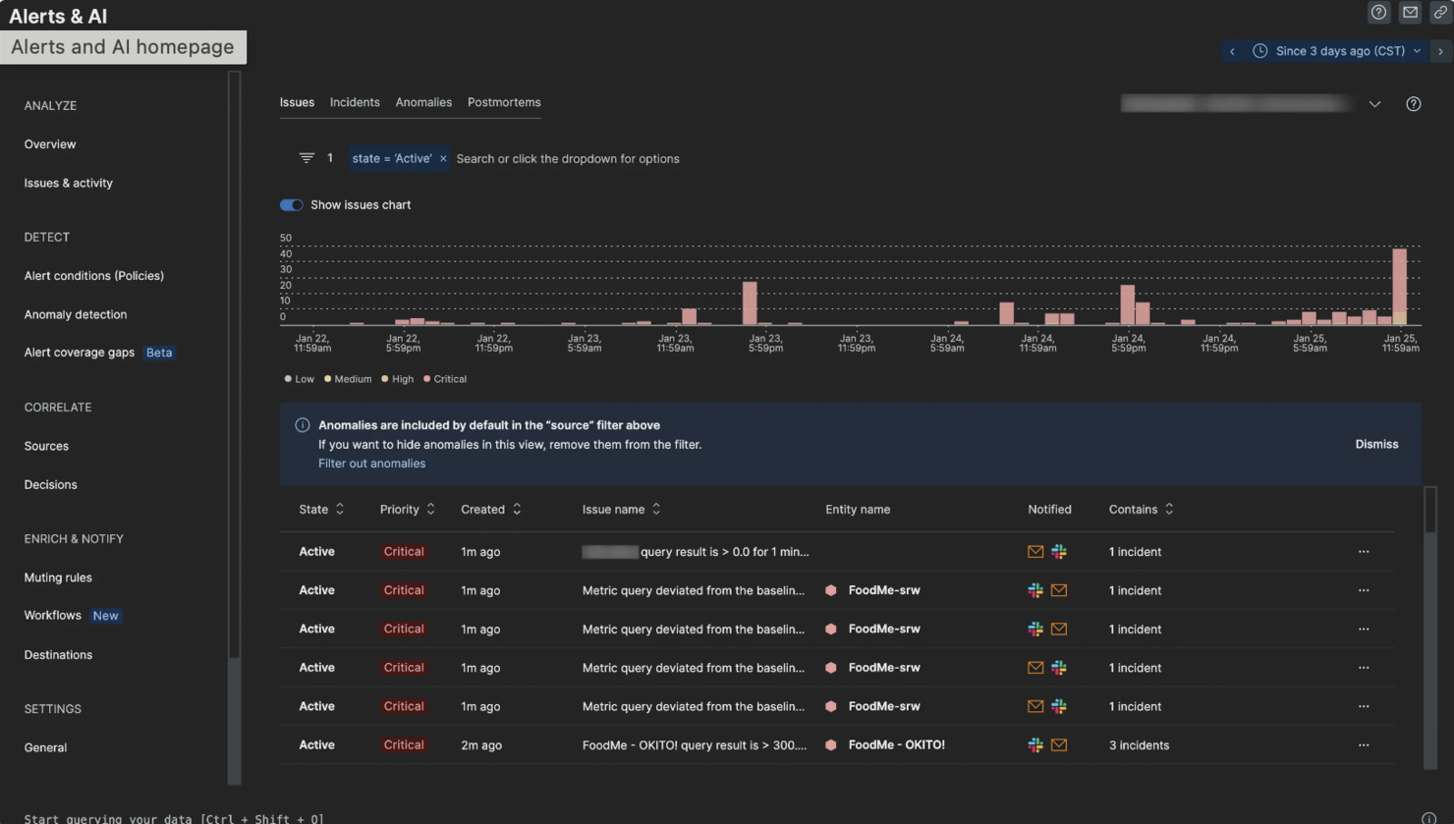Open the ellipsis menu on the first issue row
The image size is (1454, 824).
pos(1364,551)
